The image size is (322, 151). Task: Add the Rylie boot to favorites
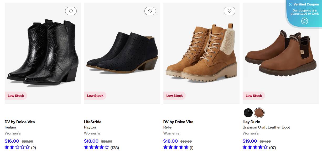pos(230,11)
